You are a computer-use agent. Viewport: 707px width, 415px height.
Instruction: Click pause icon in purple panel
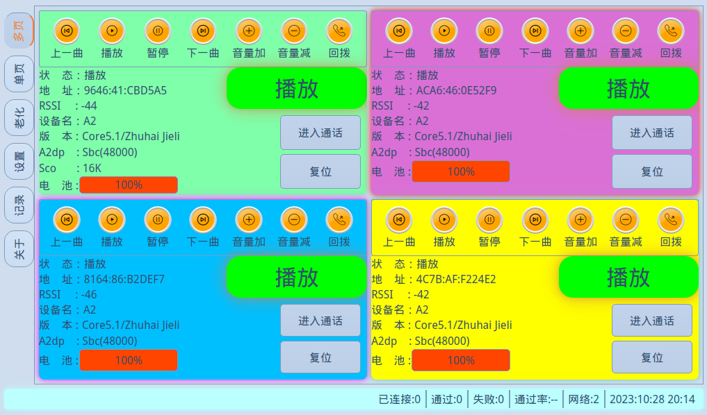[x=489, y=31]
